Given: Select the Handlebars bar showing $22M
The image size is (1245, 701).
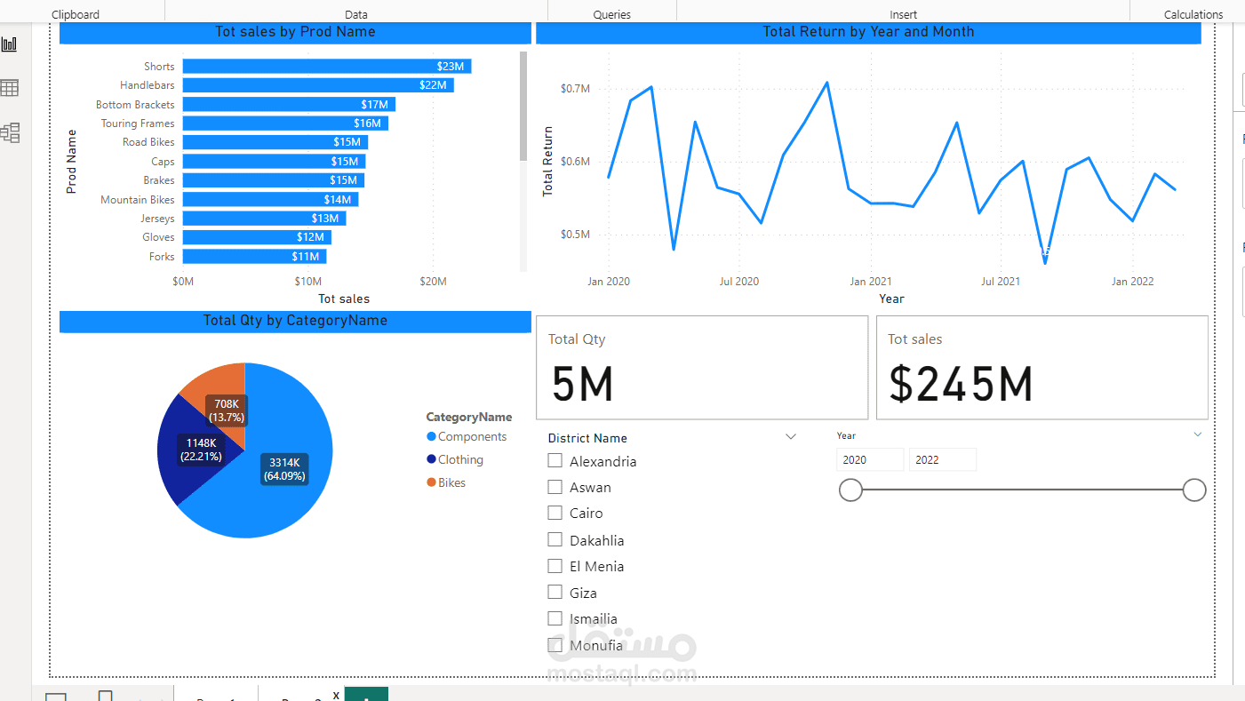Looking at the screenshot, I should [x=318, y=85].
